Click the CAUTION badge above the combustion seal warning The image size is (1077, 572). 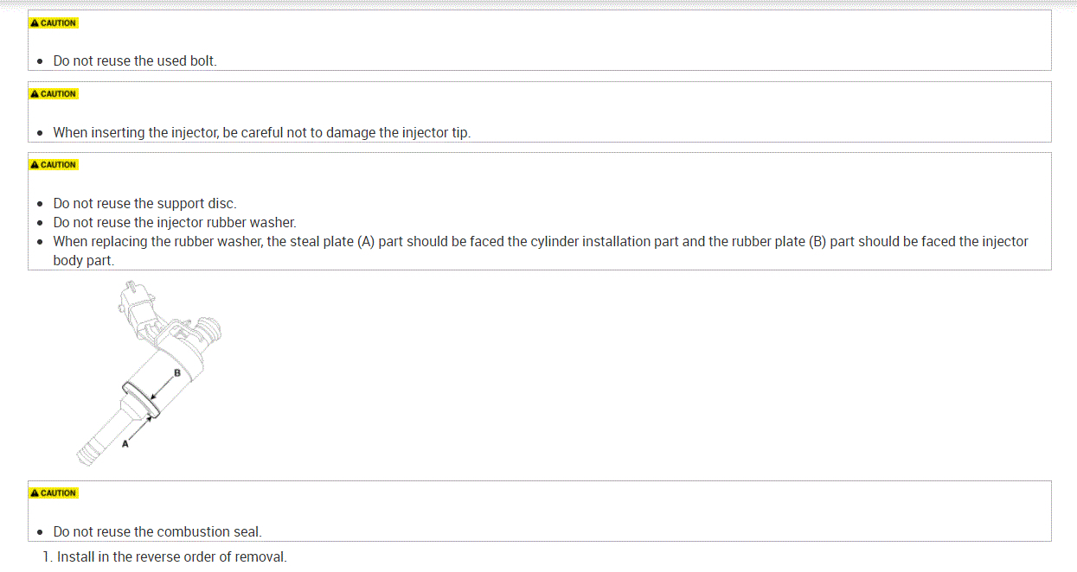pos(54,493)
